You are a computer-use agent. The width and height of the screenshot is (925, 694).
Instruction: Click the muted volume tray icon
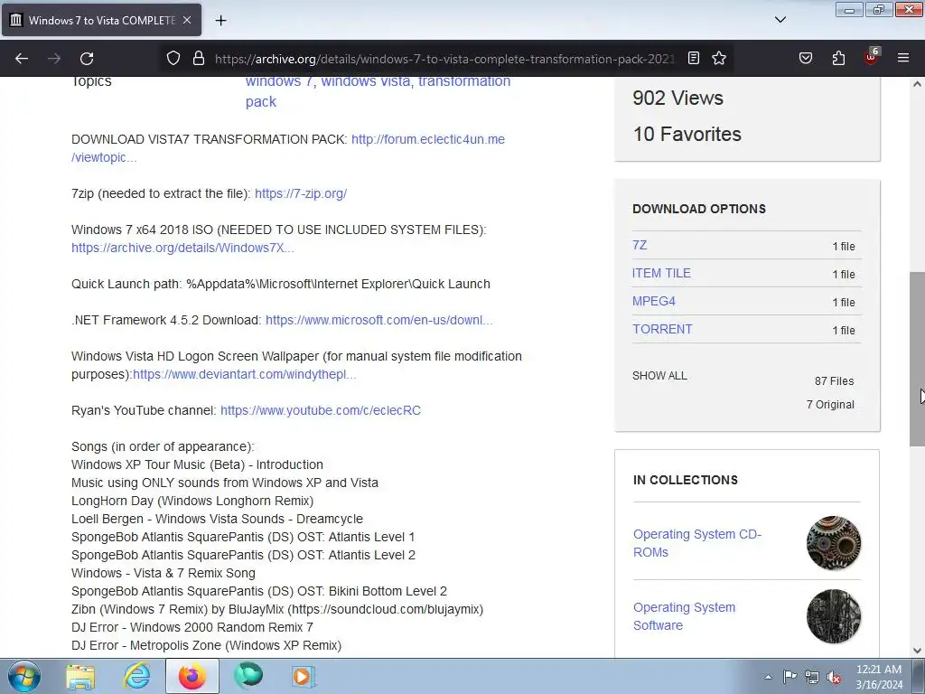point(834,678)
